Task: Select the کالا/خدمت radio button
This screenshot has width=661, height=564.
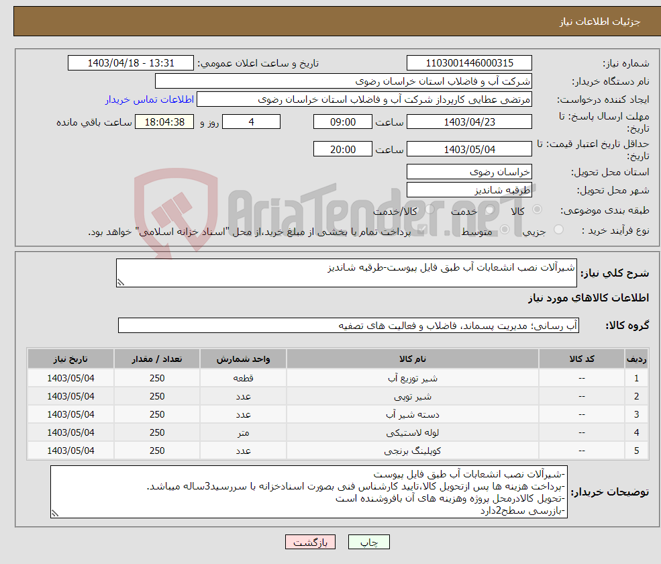Action: (429, 209)
